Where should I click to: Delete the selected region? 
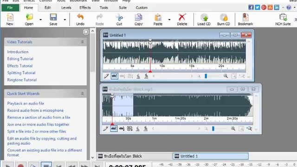coord(182,19)
